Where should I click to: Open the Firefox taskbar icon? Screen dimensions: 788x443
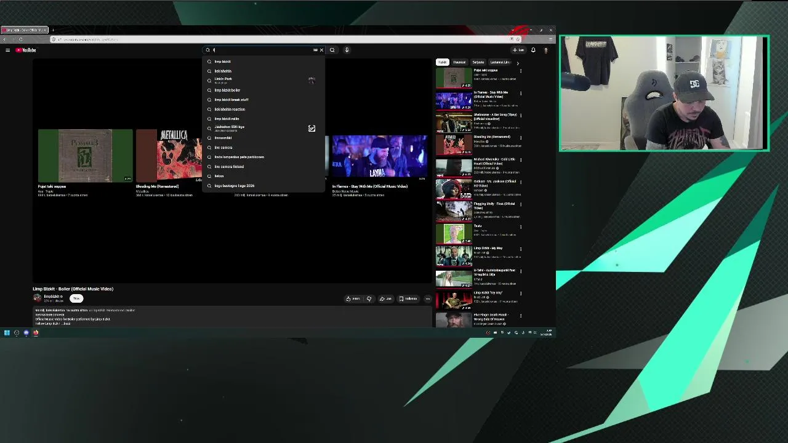(x=36, y=333)
